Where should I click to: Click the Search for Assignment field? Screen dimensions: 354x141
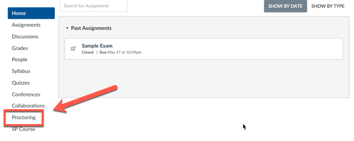coord(93,6)
